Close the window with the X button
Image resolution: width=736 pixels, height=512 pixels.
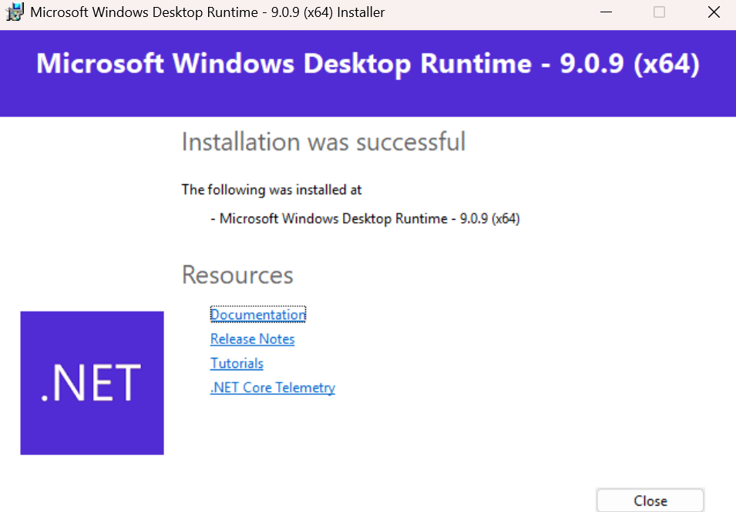pos(714,12)
